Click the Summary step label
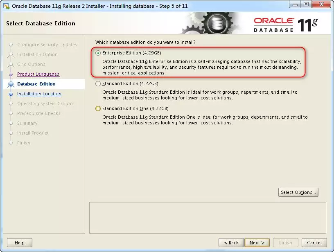The height and width of the screenshot is (252, 334). pyautogui.click(x=27, y=123)
